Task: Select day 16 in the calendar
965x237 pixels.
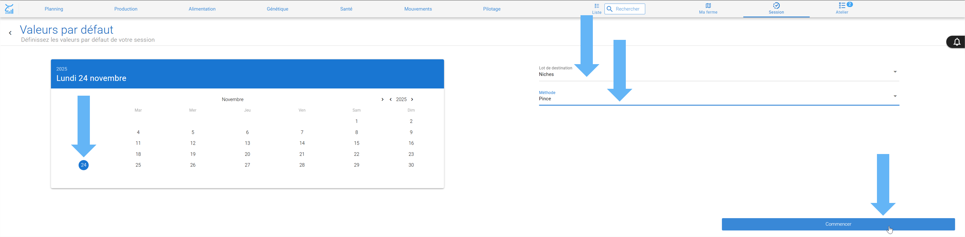Action: [x=411, y=143]
